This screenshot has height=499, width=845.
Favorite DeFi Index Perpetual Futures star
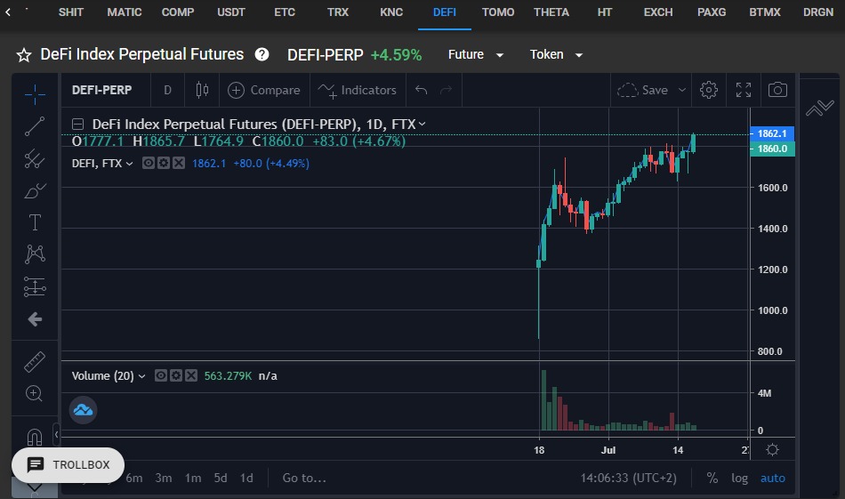coord(24,55)
